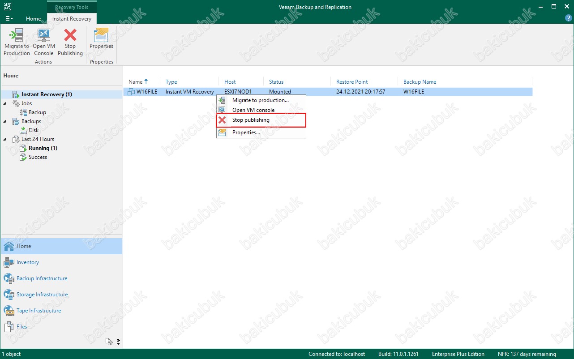Click Enterprise Plus Edition status text
The width and height of the screenshot is (574, 359).
(458, 354)
